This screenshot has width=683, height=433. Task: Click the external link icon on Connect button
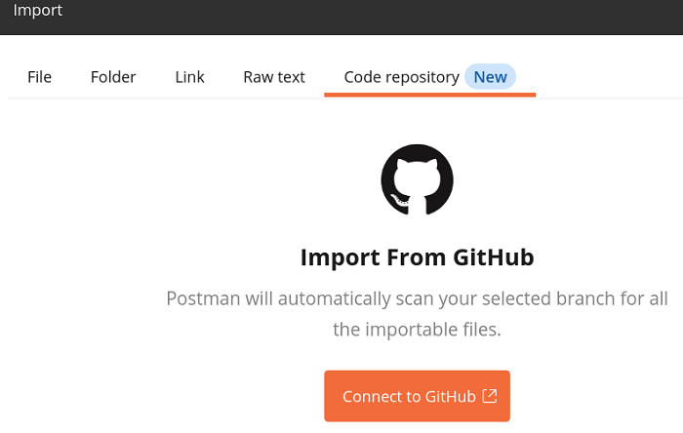click(491, 396)
